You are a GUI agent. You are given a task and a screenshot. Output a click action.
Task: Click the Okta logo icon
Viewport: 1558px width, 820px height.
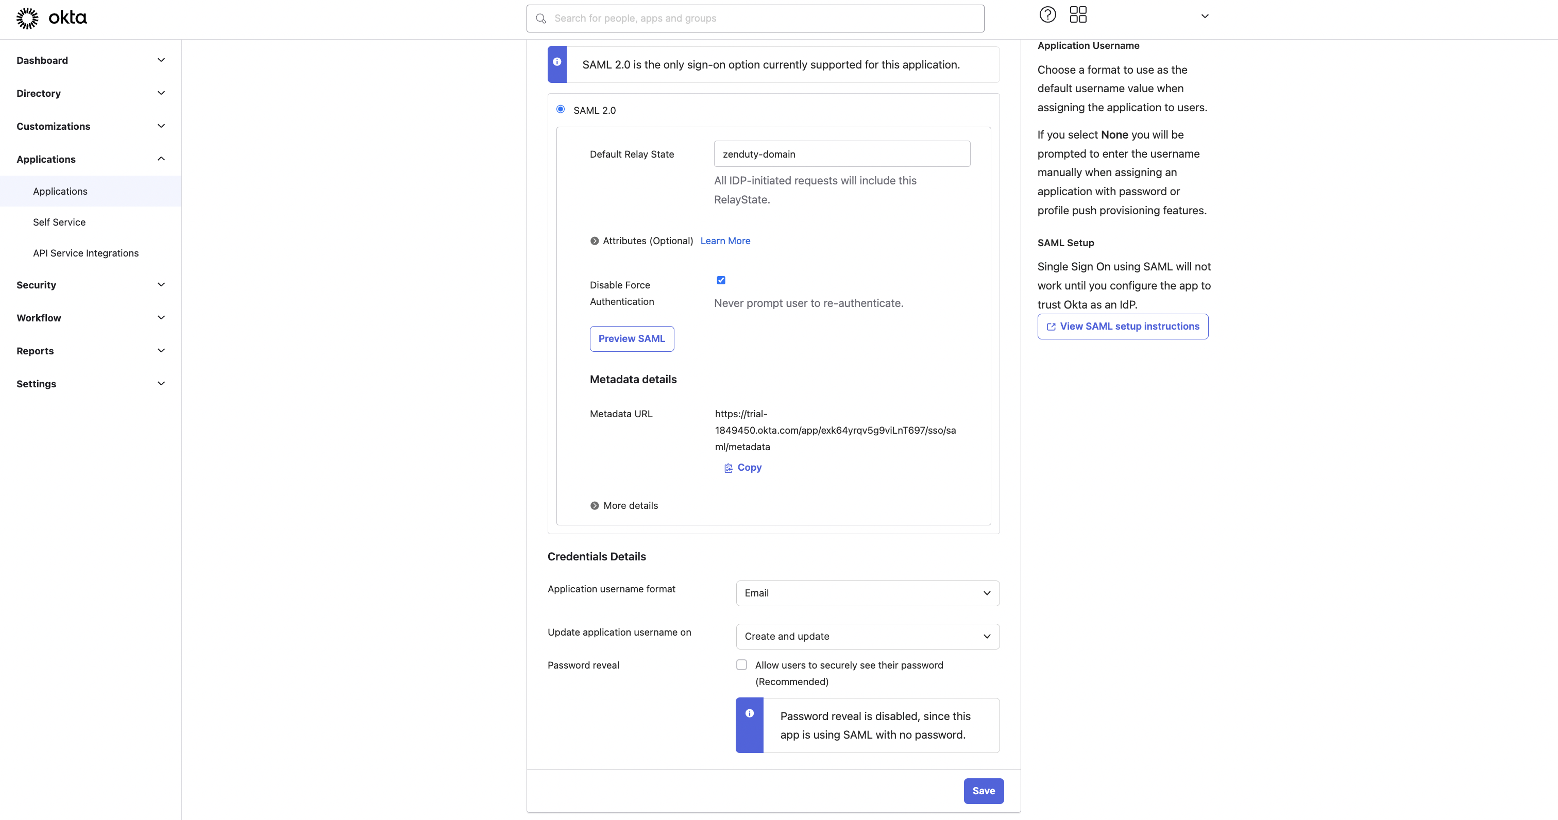pyautogui.click(x=27, y=18)
